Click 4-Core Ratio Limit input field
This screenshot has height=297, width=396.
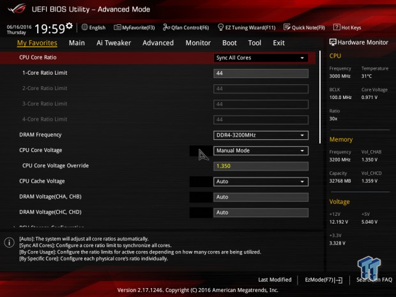261,119
